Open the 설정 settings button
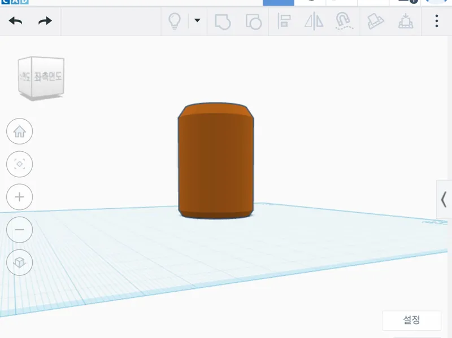 411,320
